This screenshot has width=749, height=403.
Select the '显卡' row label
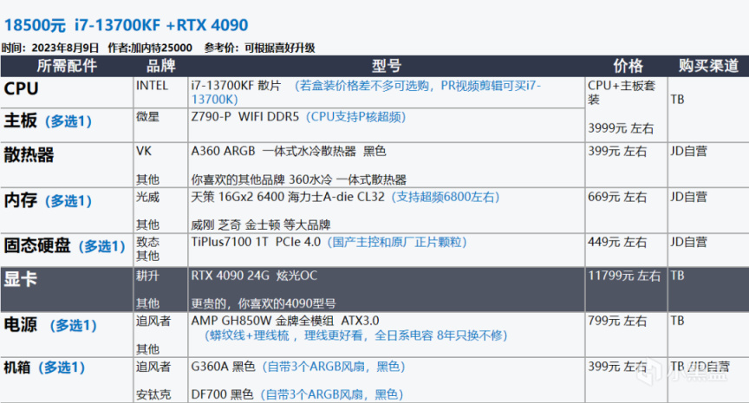click(21, 279)
